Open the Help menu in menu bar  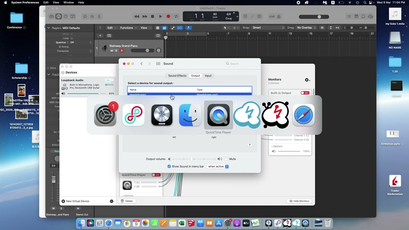81,2
